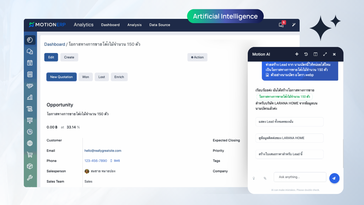This screenshot has height=205, width=364.
Task: Click the Priority label
Action: tap(219, 151)
